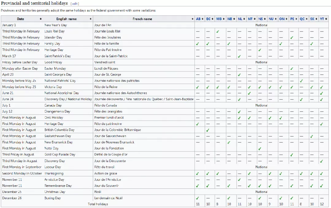Click the Louis Riel Day MB checkmark
The width and height of the screenshot is (331, 208).
(x=218, y=31)
